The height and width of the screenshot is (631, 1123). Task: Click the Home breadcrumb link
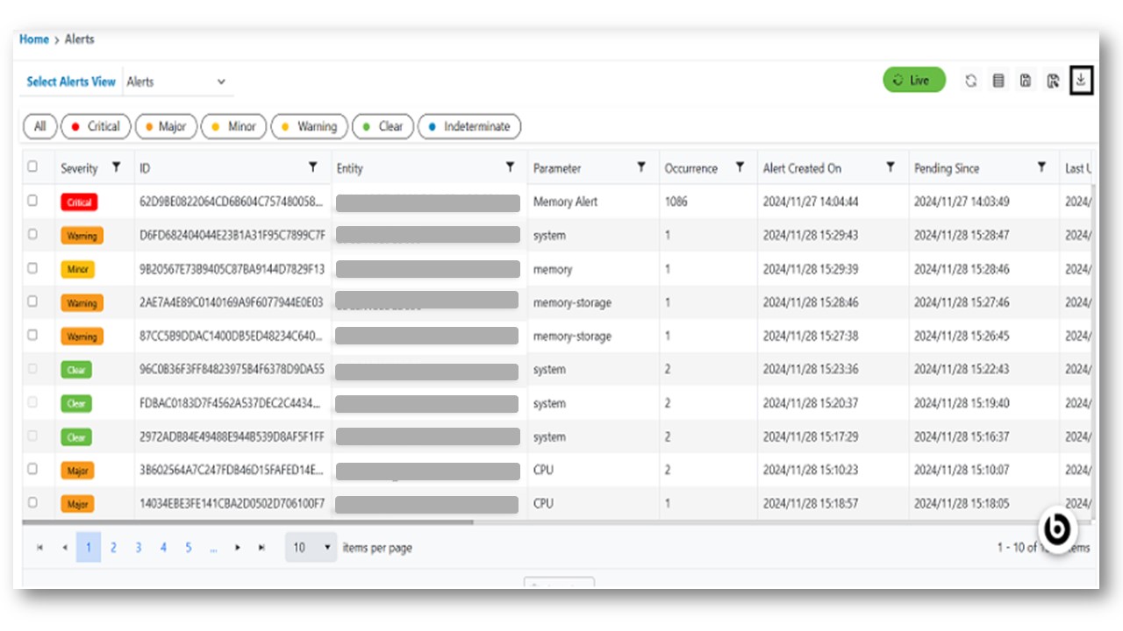coord(34,39)
